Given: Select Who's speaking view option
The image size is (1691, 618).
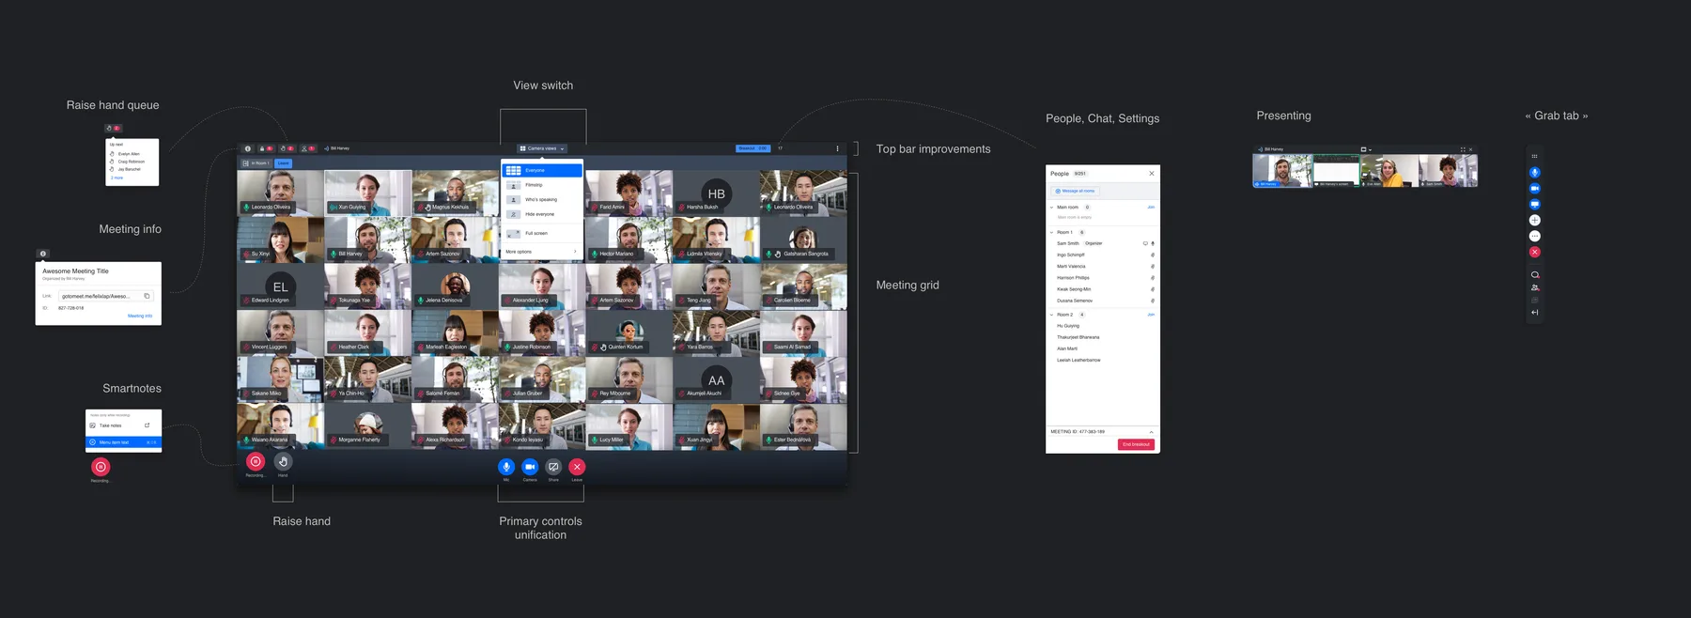Looking at the screenshot, I should [x=542, y=199].
